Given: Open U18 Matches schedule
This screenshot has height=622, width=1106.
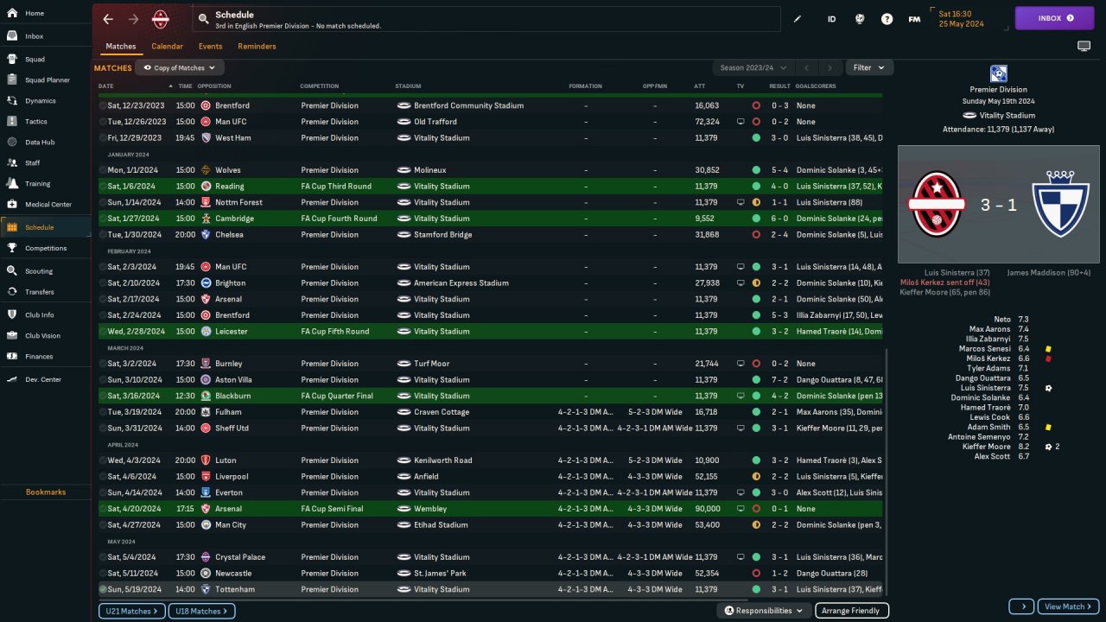Looking at the screenshot, I should pos(201,611).
